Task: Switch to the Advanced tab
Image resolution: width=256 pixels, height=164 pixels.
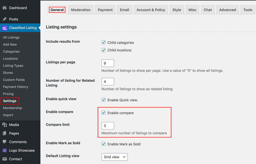Action: 227,10
